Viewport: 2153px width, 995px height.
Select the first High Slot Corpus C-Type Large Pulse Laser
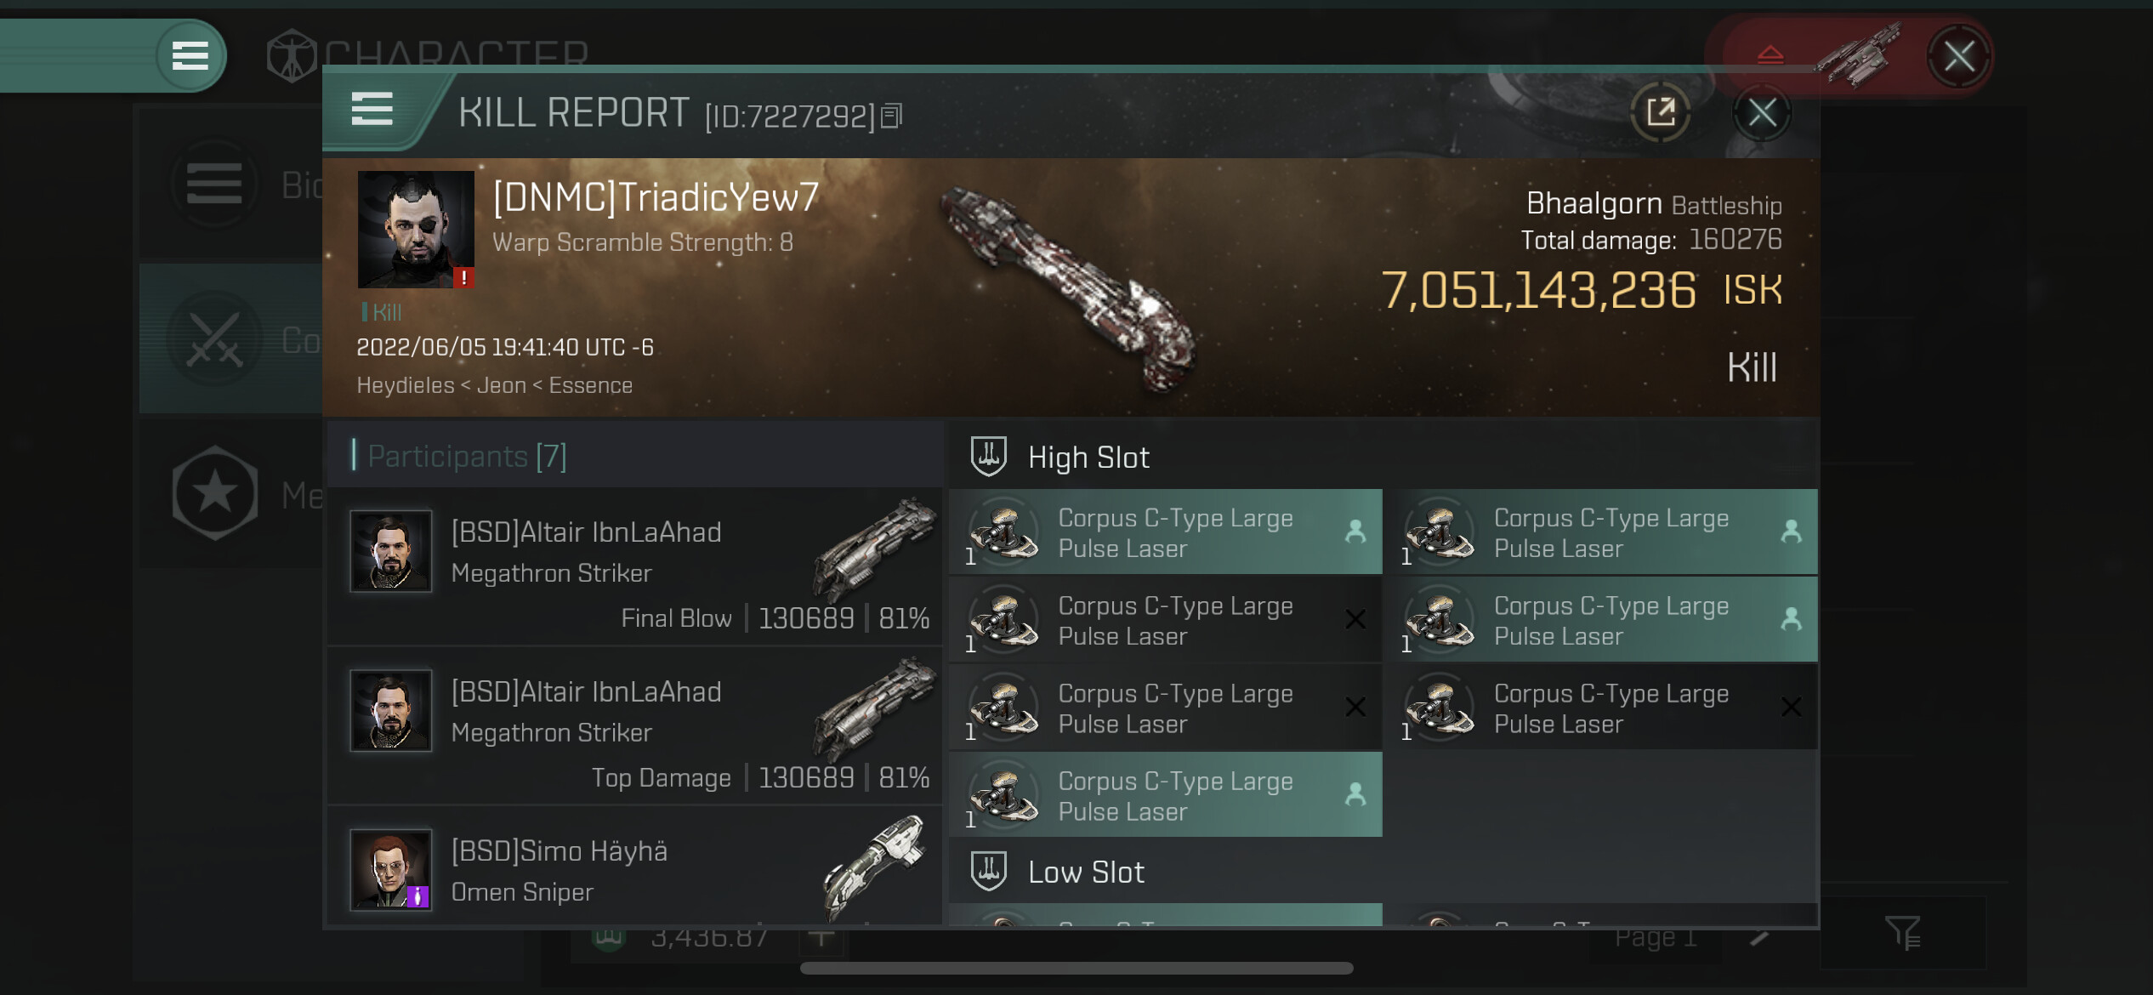1166,532
